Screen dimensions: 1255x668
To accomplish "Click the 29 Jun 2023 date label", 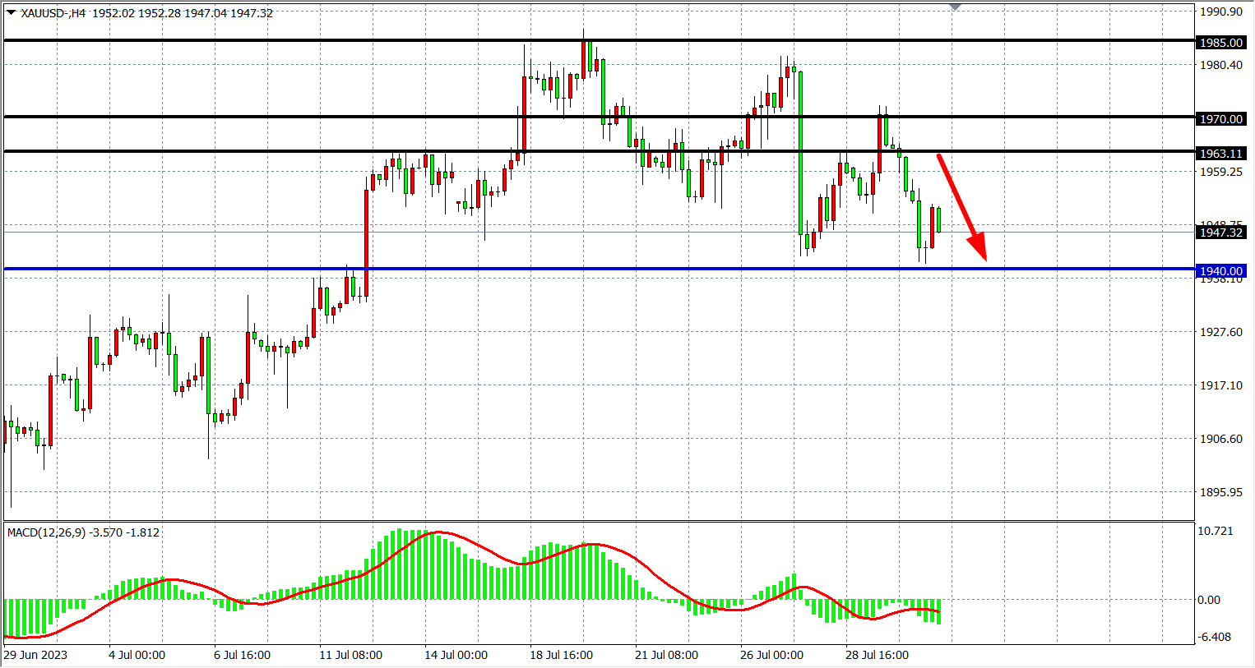I will tap(35, 655).
